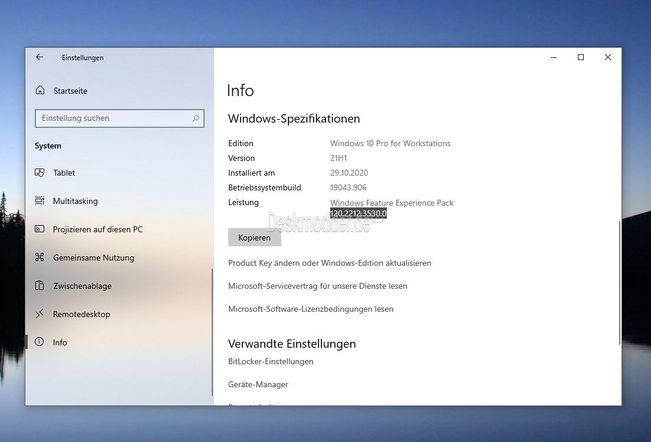651x442 pixels.
Task: Maximize the Einstellungen window
Action: [x=581, y=57]
